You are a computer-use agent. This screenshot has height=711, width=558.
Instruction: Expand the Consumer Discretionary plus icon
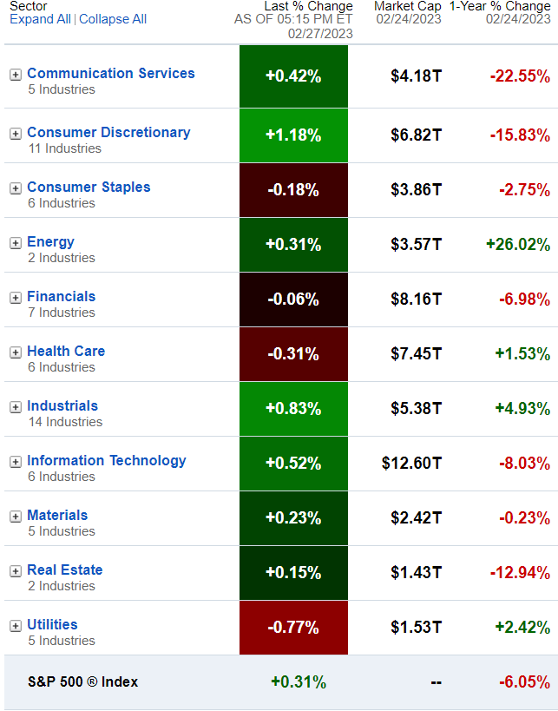point(15,134)
